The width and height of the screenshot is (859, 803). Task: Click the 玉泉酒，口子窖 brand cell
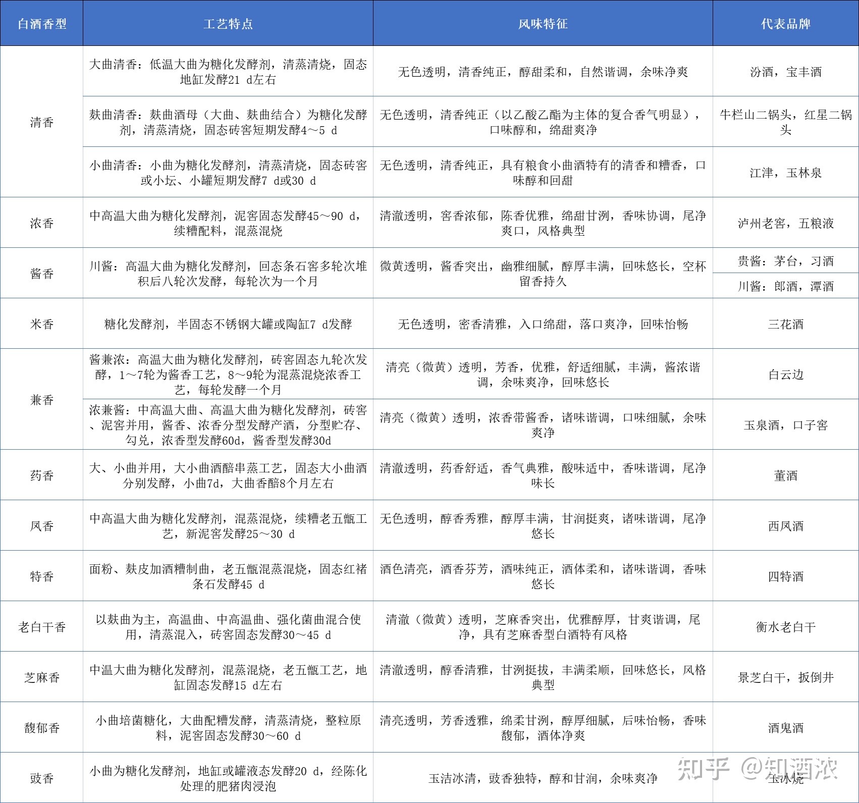(x=786, y=424)
